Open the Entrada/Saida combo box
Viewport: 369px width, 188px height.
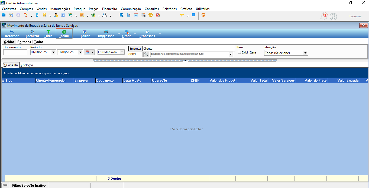click(111, 52)
